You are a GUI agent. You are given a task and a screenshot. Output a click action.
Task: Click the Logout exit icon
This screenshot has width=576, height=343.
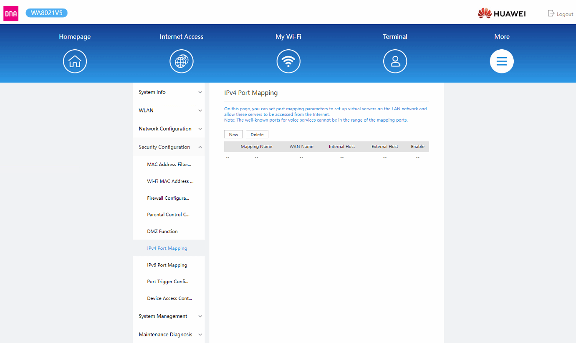551,13
